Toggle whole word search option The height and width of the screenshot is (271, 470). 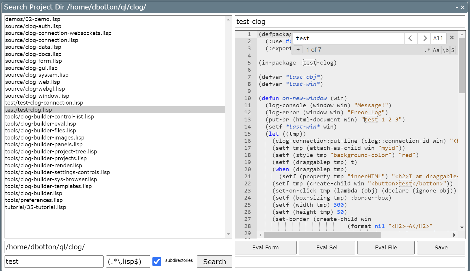coord(445,50)
